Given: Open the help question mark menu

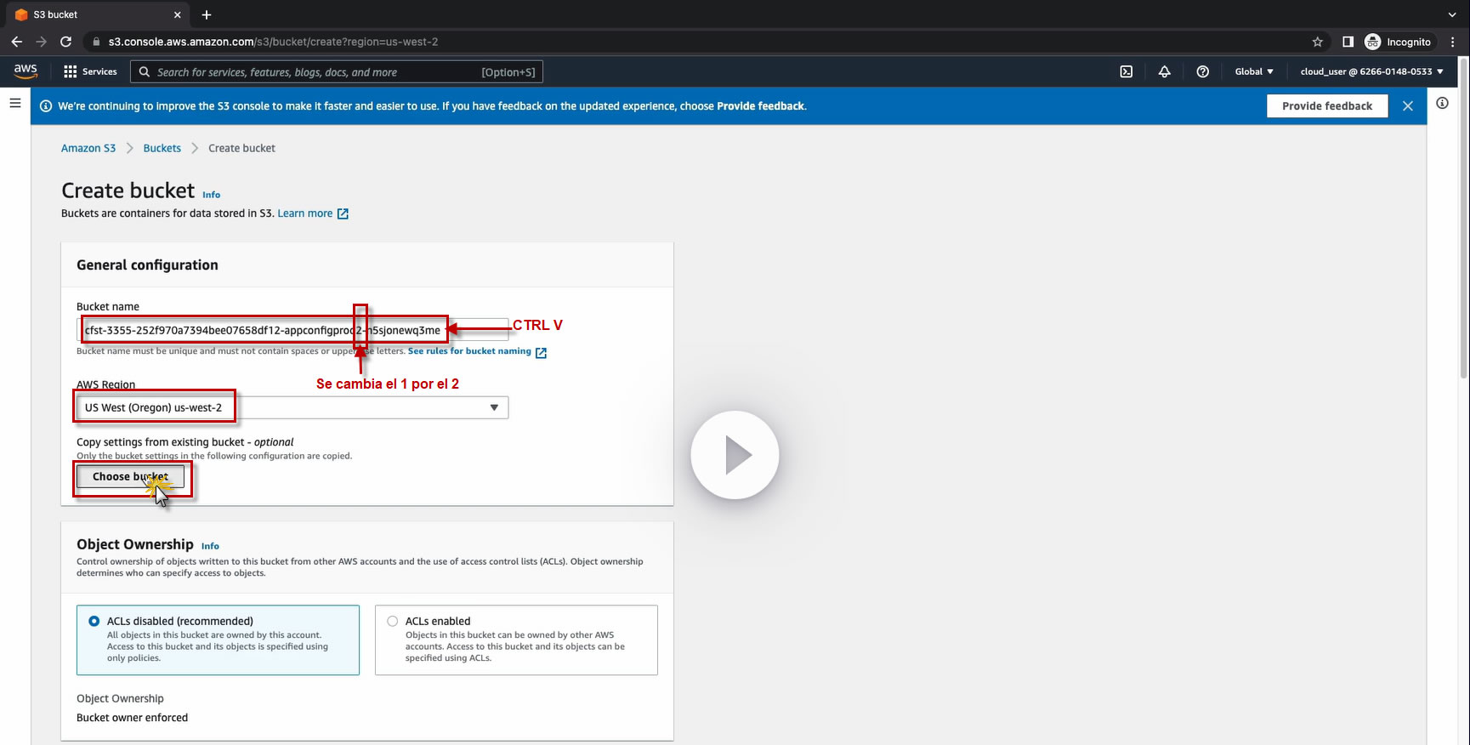Looking at the screenshot, I should (1203, 71).
